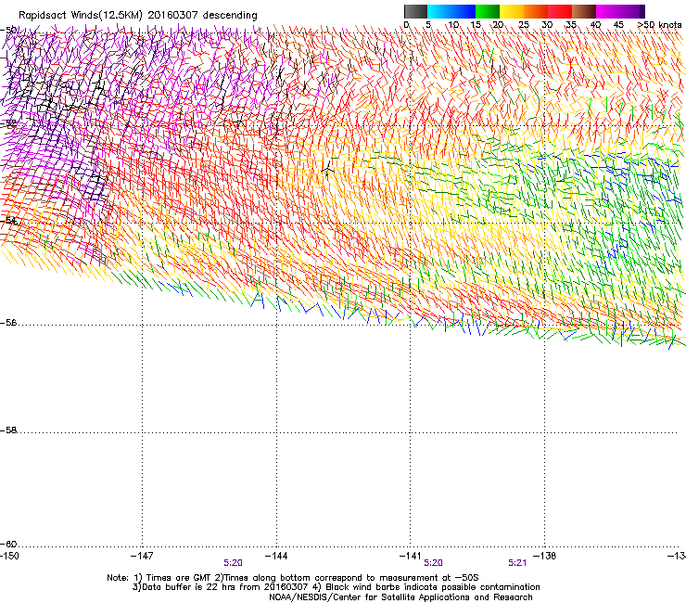Click the '-150' longitude axis label
The width and height of the screenshot is (686, 603).
(x=9, y=556)
